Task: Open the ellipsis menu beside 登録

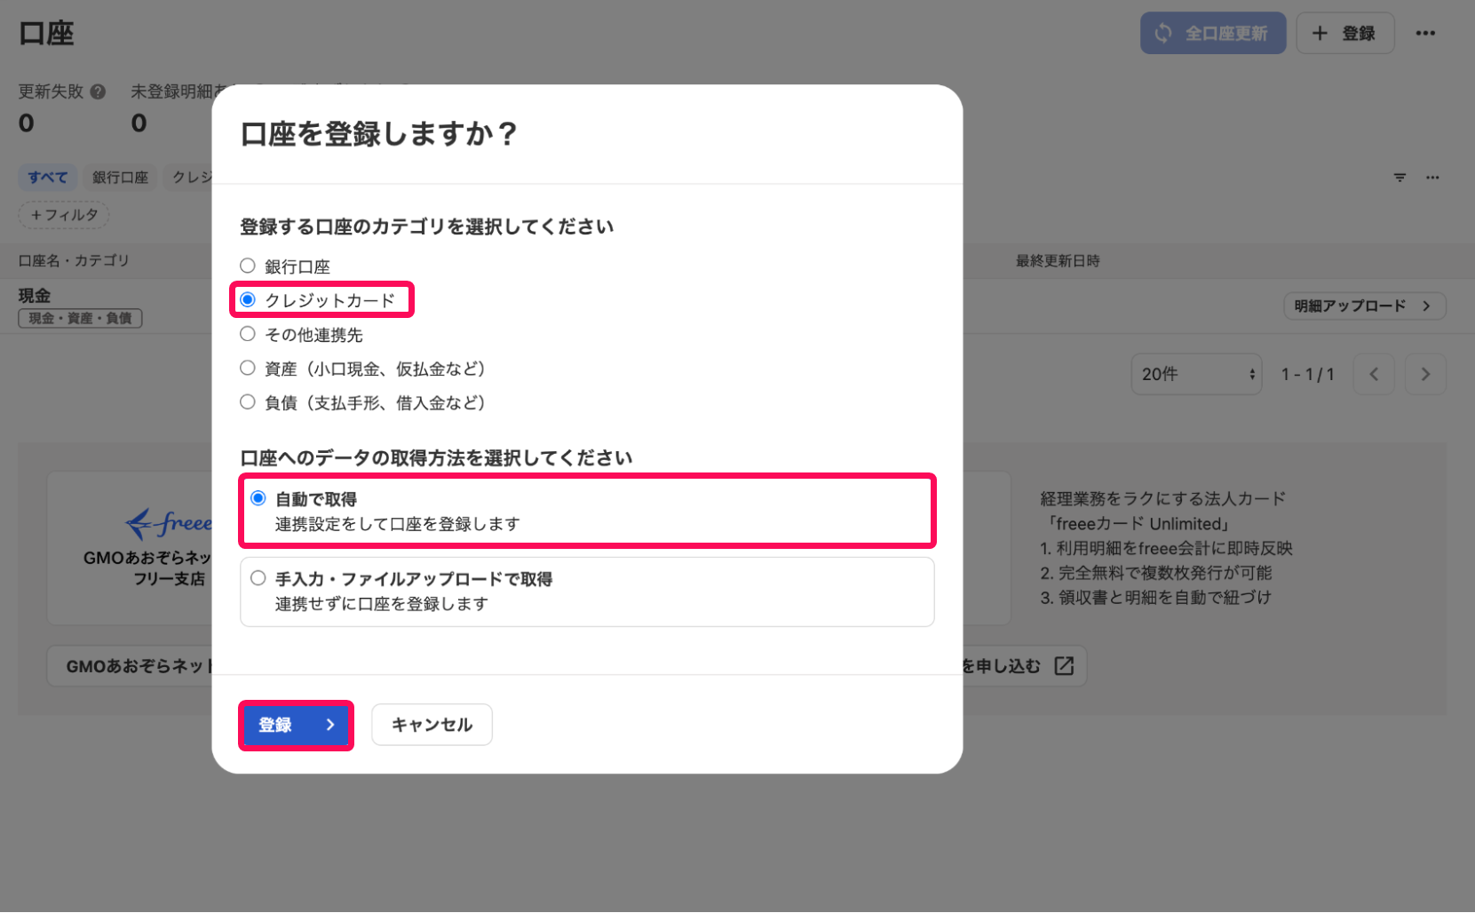Action: click(x=1426, y=33)
